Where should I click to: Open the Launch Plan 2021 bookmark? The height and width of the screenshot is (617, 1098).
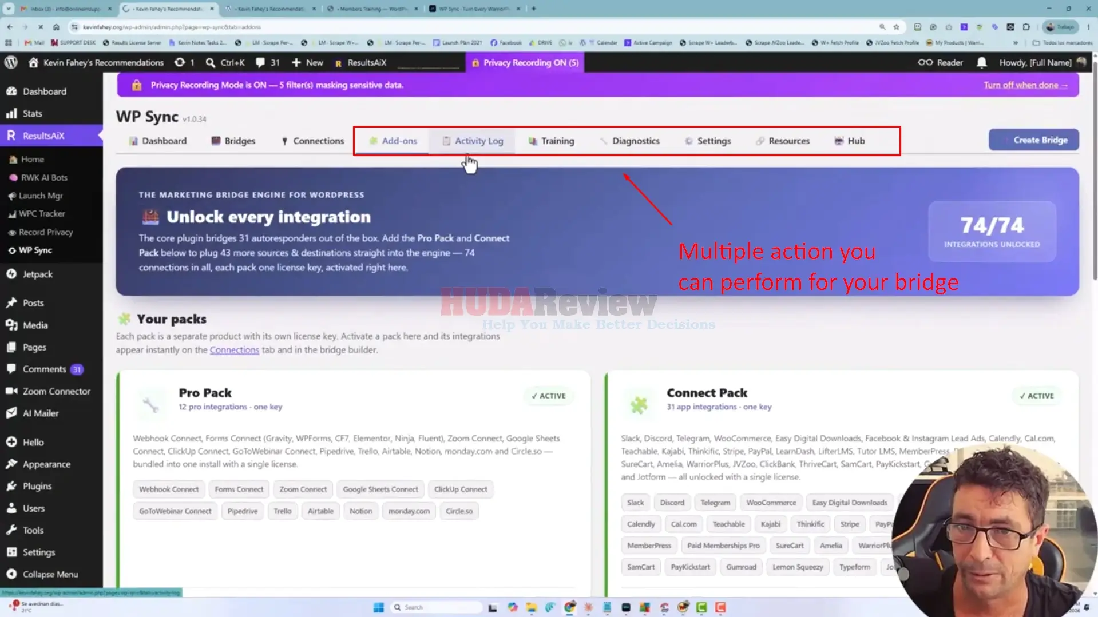pyautogui.click(x=458, y=43)
